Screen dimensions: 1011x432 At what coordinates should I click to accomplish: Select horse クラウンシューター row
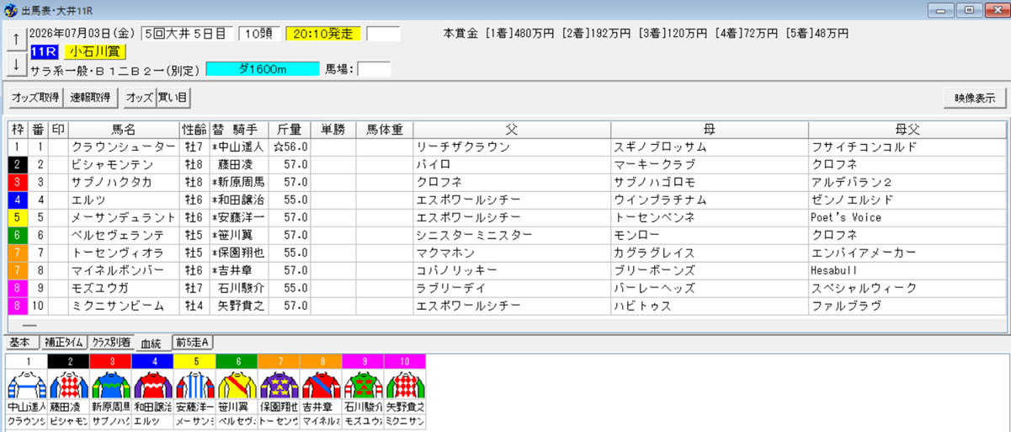[x=508, y=147]
